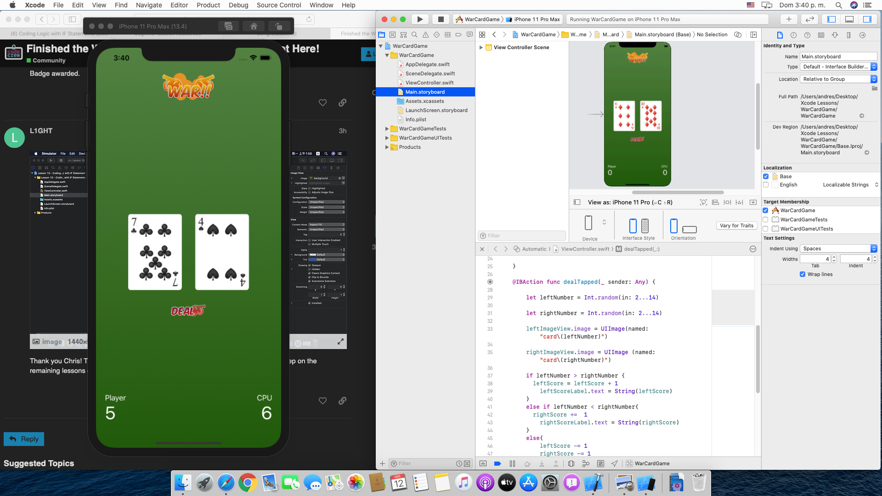
Task: Check WarCardGameTests target membership
Action: point(766,220)
